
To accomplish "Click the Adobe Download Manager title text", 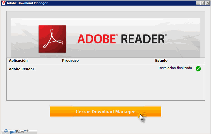I will click(27, 3).
